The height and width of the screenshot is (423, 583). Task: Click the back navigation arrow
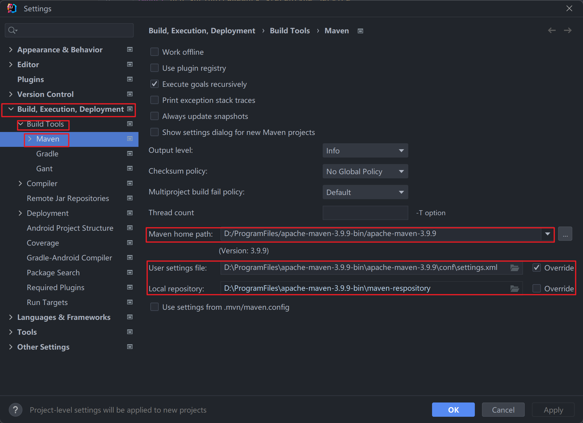click(x=552, y=30)
